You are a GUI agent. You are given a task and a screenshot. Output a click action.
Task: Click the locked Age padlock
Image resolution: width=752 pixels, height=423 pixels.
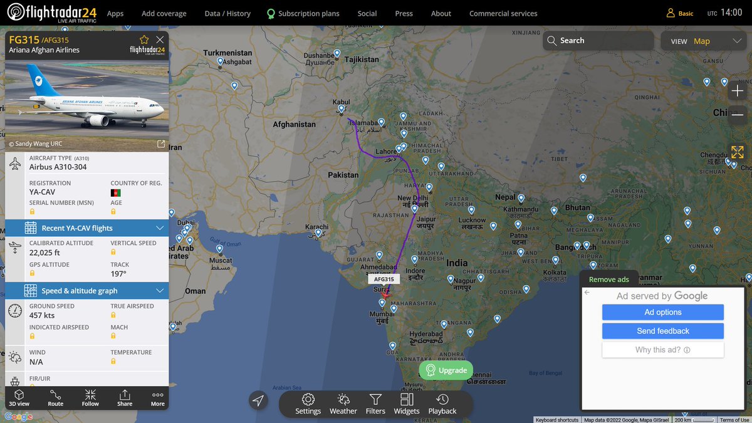pyautogui.click(x=113, y=212)
